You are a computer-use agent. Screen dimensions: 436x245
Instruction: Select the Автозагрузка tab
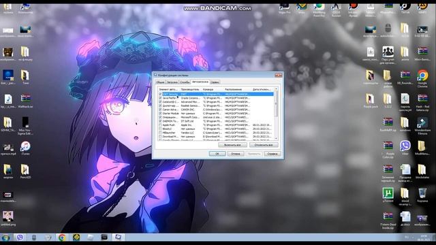[x=200, y=82]
